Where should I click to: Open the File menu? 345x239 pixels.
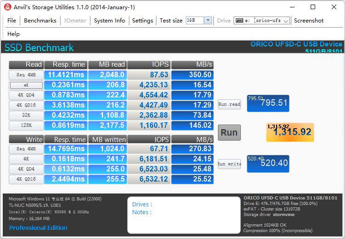point(11,21)
